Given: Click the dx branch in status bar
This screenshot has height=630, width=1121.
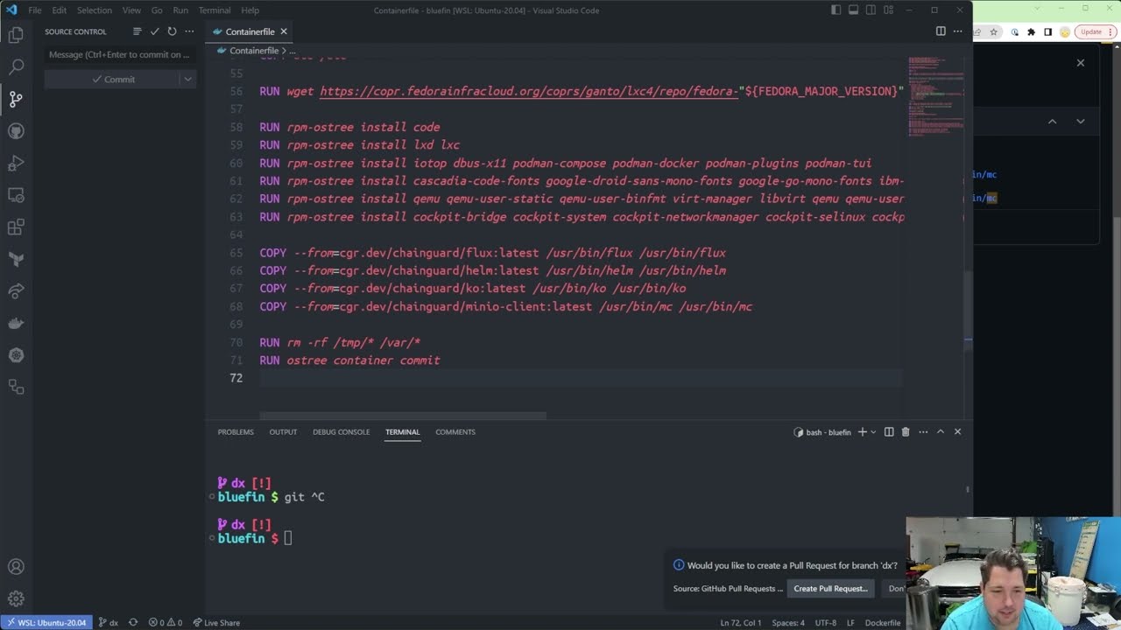Looking at the screenshot, I should pos(108,622).
